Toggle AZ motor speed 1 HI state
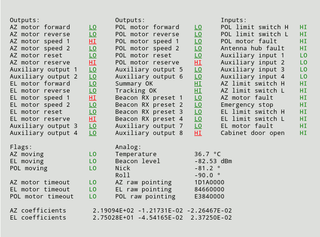Image resolution: width=320 pixels, height=237 pixels. 92,41
